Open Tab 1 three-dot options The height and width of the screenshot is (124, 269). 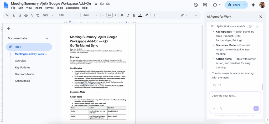click(x=47, y=47)
